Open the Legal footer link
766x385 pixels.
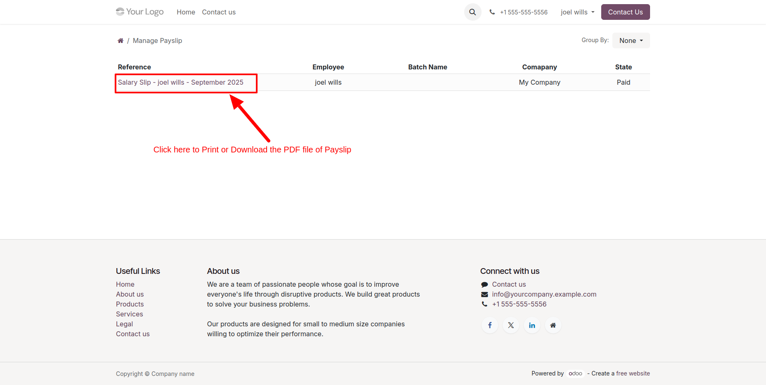click(124, 324)
